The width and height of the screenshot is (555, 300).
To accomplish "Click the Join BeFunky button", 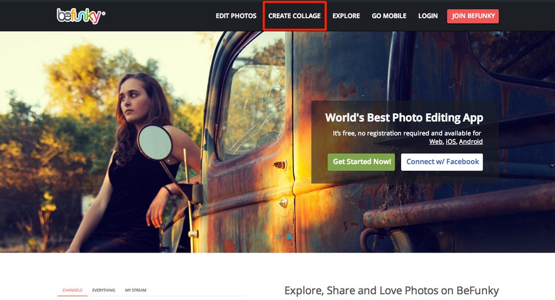I will coord(473,16).
